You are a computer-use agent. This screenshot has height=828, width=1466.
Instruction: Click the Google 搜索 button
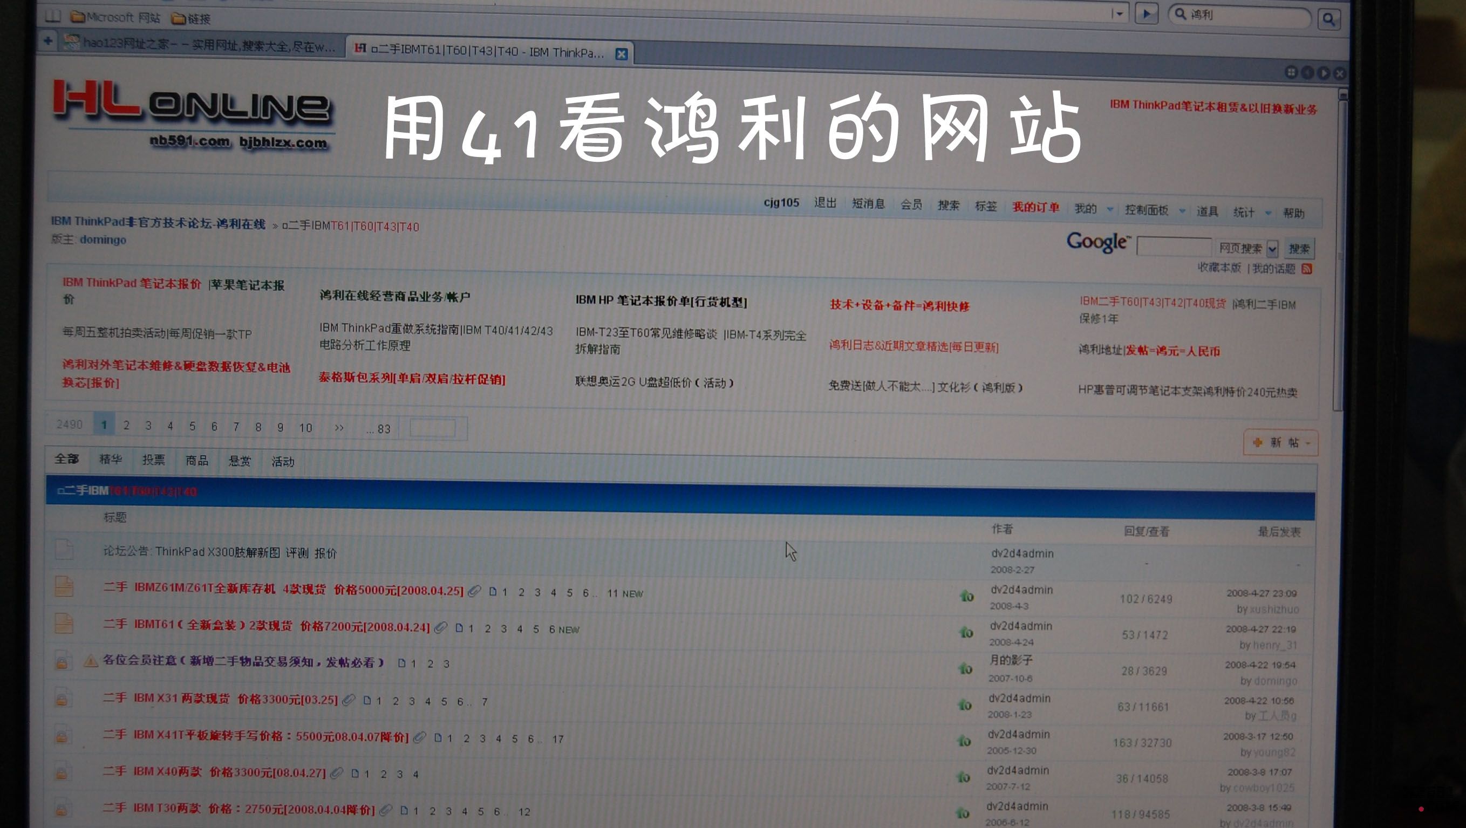(1299, 249)
